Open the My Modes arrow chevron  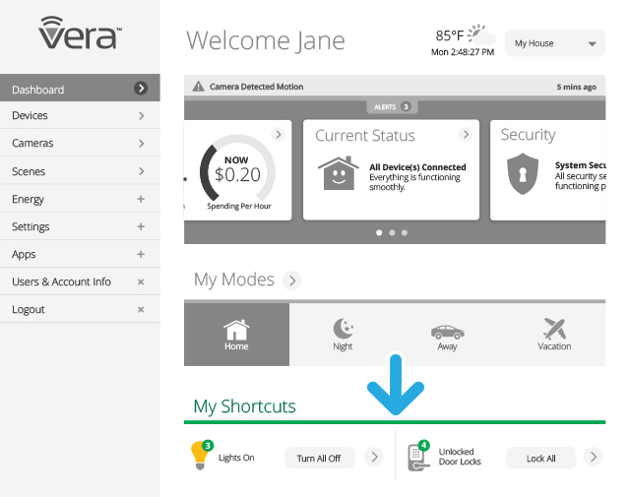[291, 280]
